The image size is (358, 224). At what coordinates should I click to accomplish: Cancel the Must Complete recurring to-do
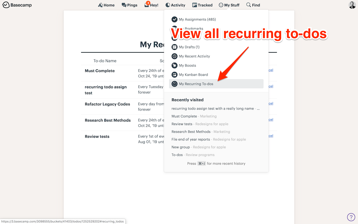click(x=271, y=70)
